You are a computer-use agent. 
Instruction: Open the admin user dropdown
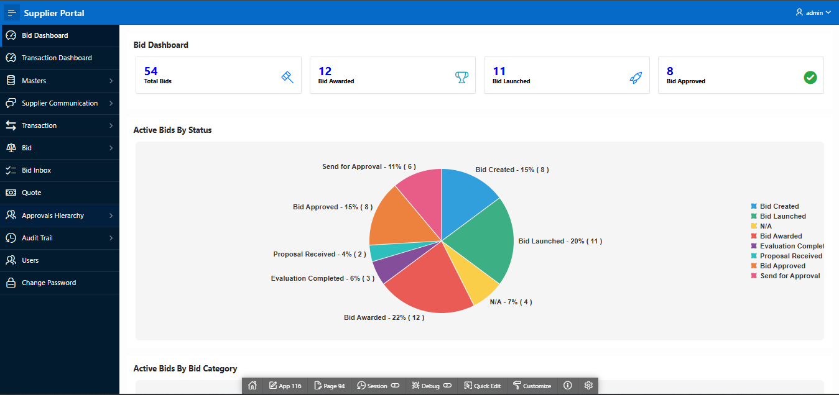click(x=813, y=12)
